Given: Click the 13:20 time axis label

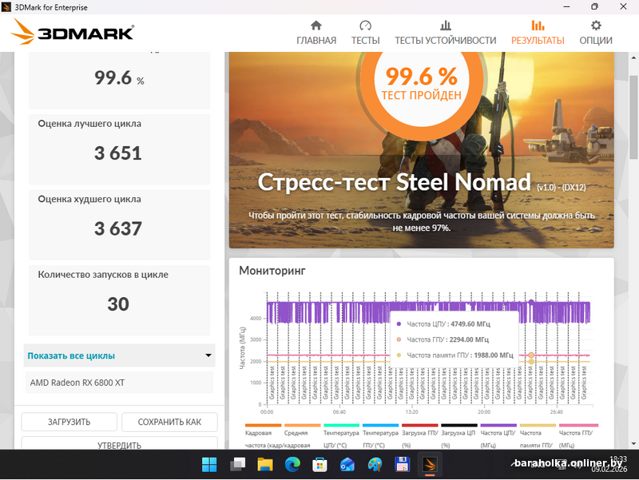Looking at the screenshot, I should pos(411,412).
